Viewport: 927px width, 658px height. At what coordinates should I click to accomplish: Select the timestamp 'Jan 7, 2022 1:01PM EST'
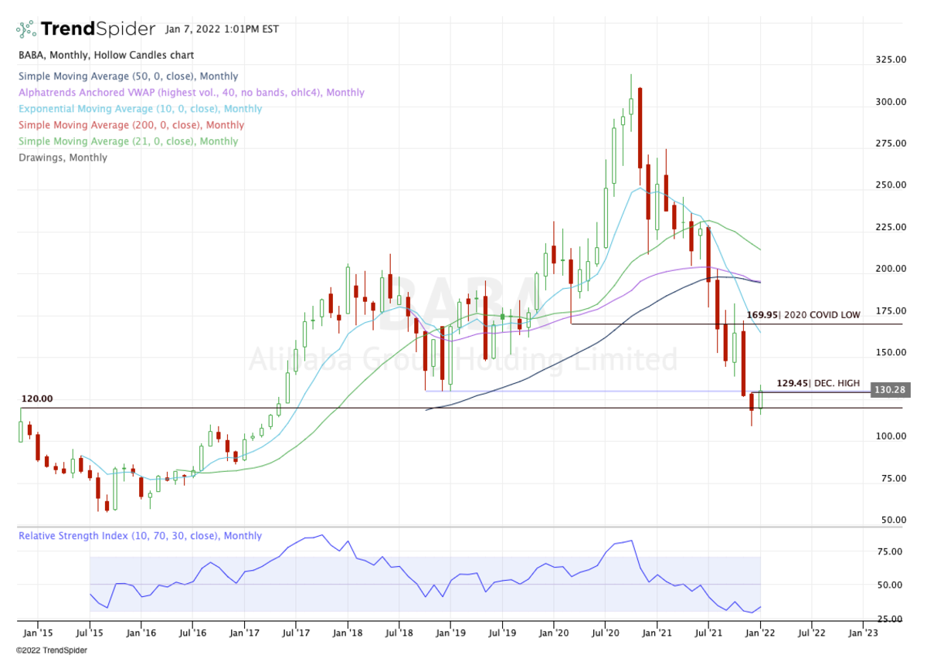(222, 29)
